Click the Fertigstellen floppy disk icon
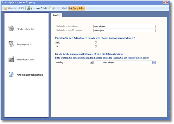The height and width of the screenshot is (124, 174). coord(70,8)
